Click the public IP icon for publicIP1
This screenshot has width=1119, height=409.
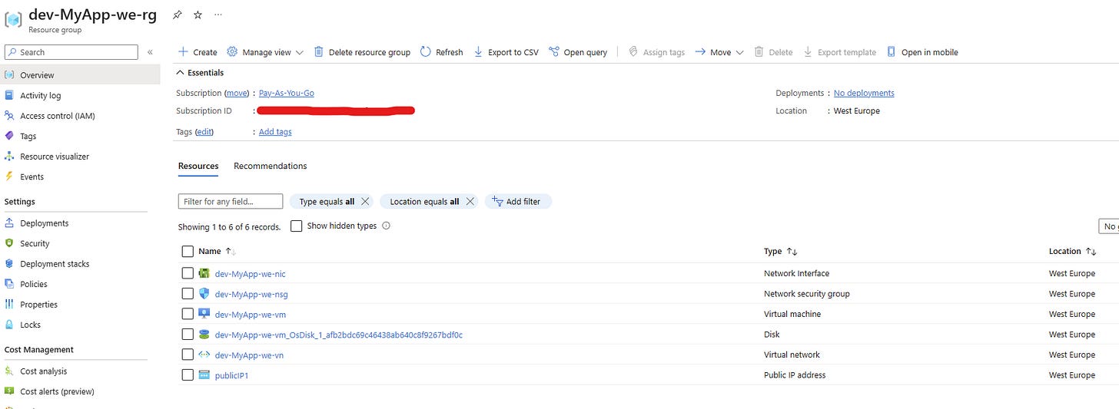[204, 375]
